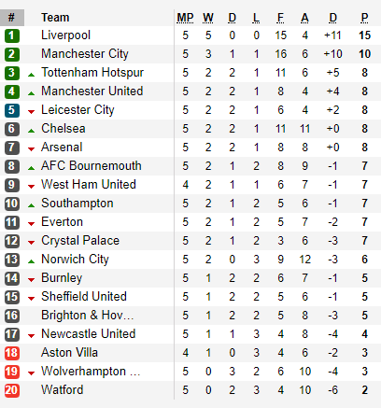Image resolution: width=381 pixels, height=408 pixels.
Task: Click green up arrow beside Norwich City
Action: point(31,261)
